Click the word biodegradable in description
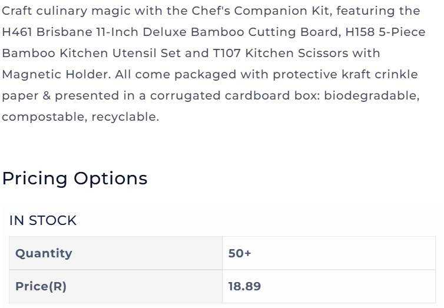 tap(370, 95)
